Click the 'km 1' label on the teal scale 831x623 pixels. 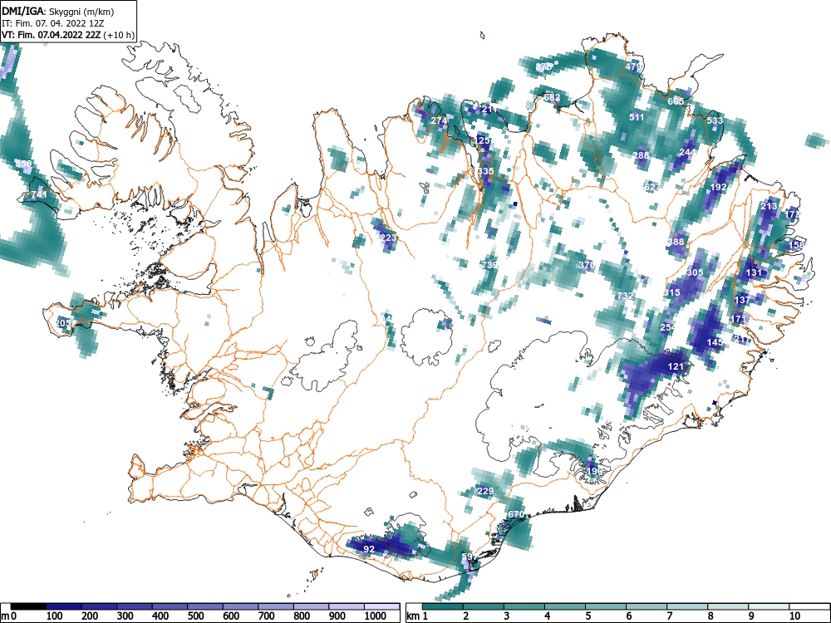(x=418, y=616)
